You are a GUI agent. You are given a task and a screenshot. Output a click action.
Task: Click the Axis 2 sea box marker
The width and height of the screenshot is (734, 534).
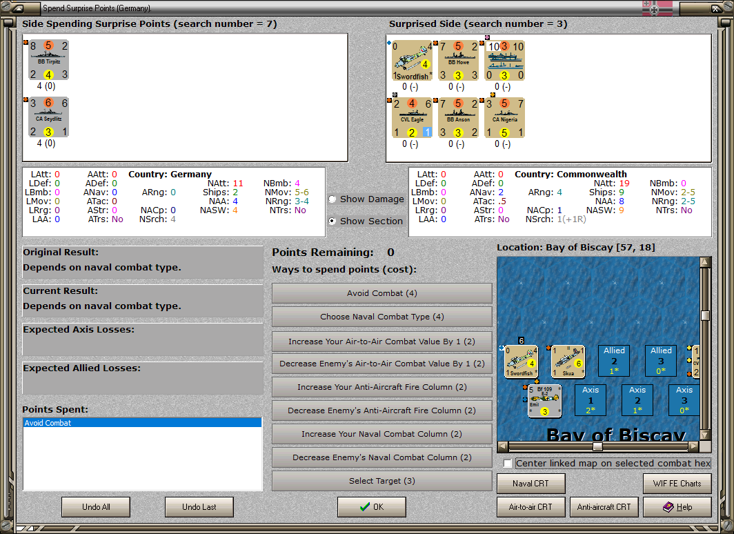(x=637, y=399)
